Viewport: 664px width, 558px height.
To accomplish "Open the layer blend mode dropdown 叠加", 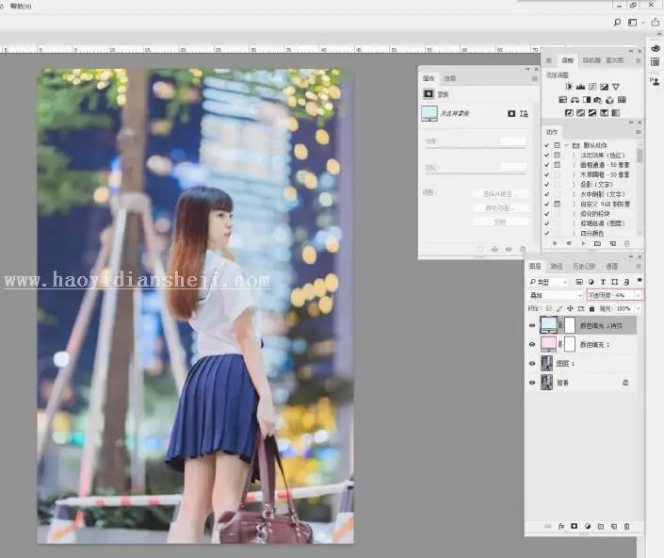I will click(556, 295).
